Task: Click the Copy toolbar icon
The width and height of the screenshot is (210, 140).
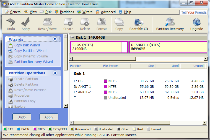Action: click(x=119, y=24)
